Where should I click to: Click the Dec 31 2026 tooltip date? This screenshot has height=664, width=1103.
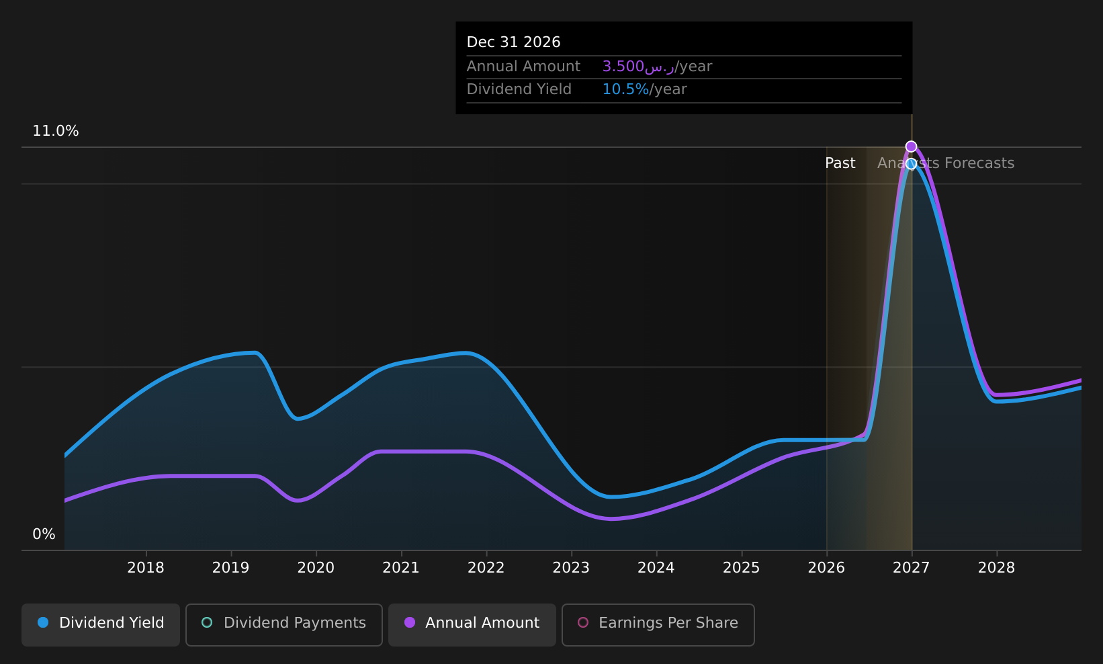(514, 42)
